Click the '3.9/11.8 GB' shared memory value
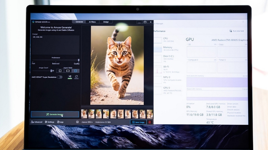The image size is (268, 150). coord(214,115)
